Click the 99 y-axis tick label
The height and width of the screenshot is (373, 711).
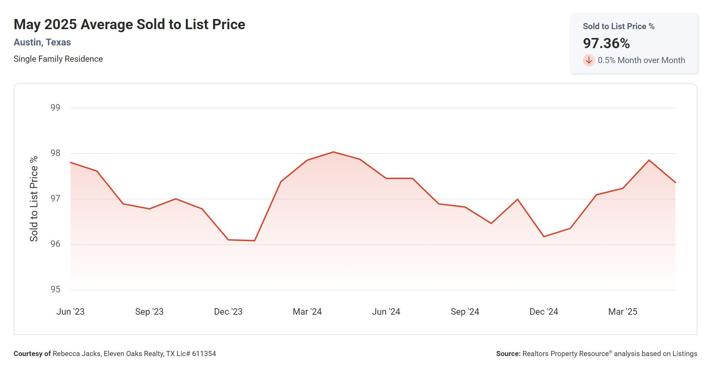pos(55,107)
